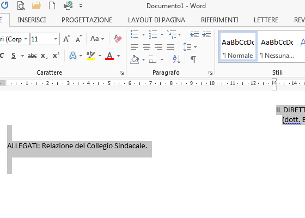The width and height of the screenshot is (305, 218).
Task: Apply numbered list
Action: pos(153,34)
